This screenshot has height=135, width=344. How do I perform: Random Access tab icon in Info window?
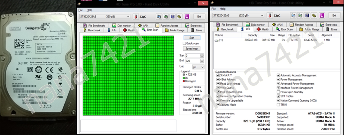coord(292,24)
